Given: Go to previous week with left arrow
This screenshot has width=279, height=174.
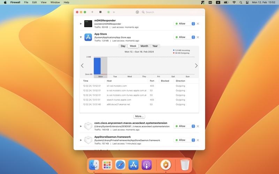Looking at the screenshot, I should (82, 65).
